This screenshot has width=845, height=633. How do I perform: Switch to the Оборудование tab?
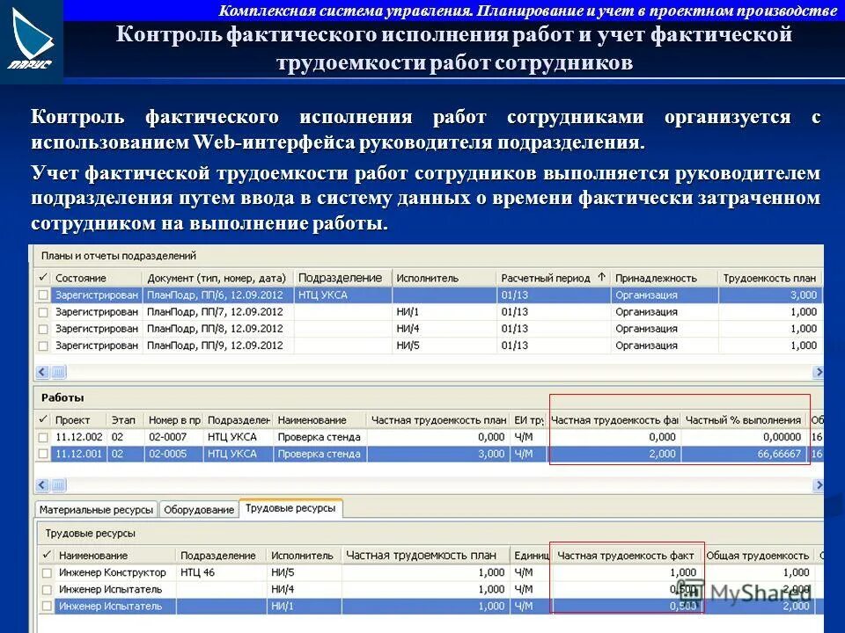pyautogui.click(x=198, y=508)
